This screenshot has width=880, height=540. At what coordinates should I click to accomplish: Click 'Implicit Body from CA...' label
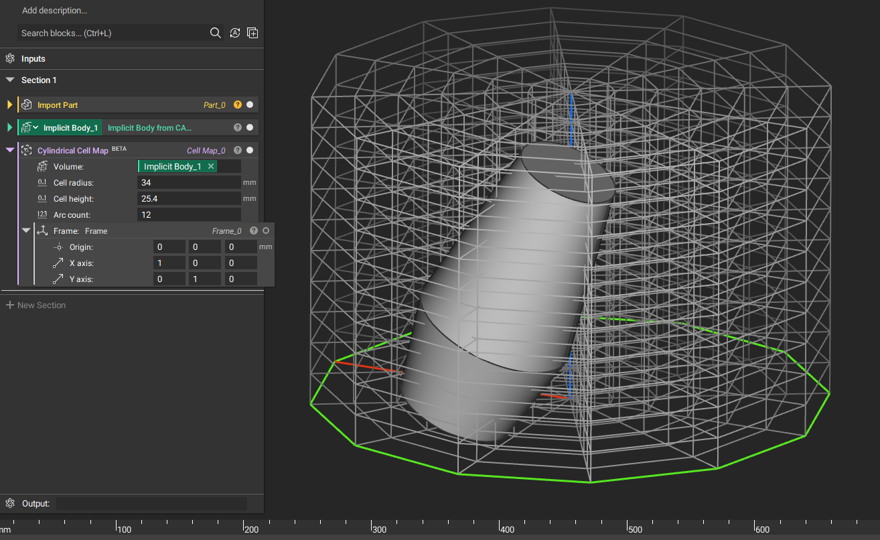150,127
